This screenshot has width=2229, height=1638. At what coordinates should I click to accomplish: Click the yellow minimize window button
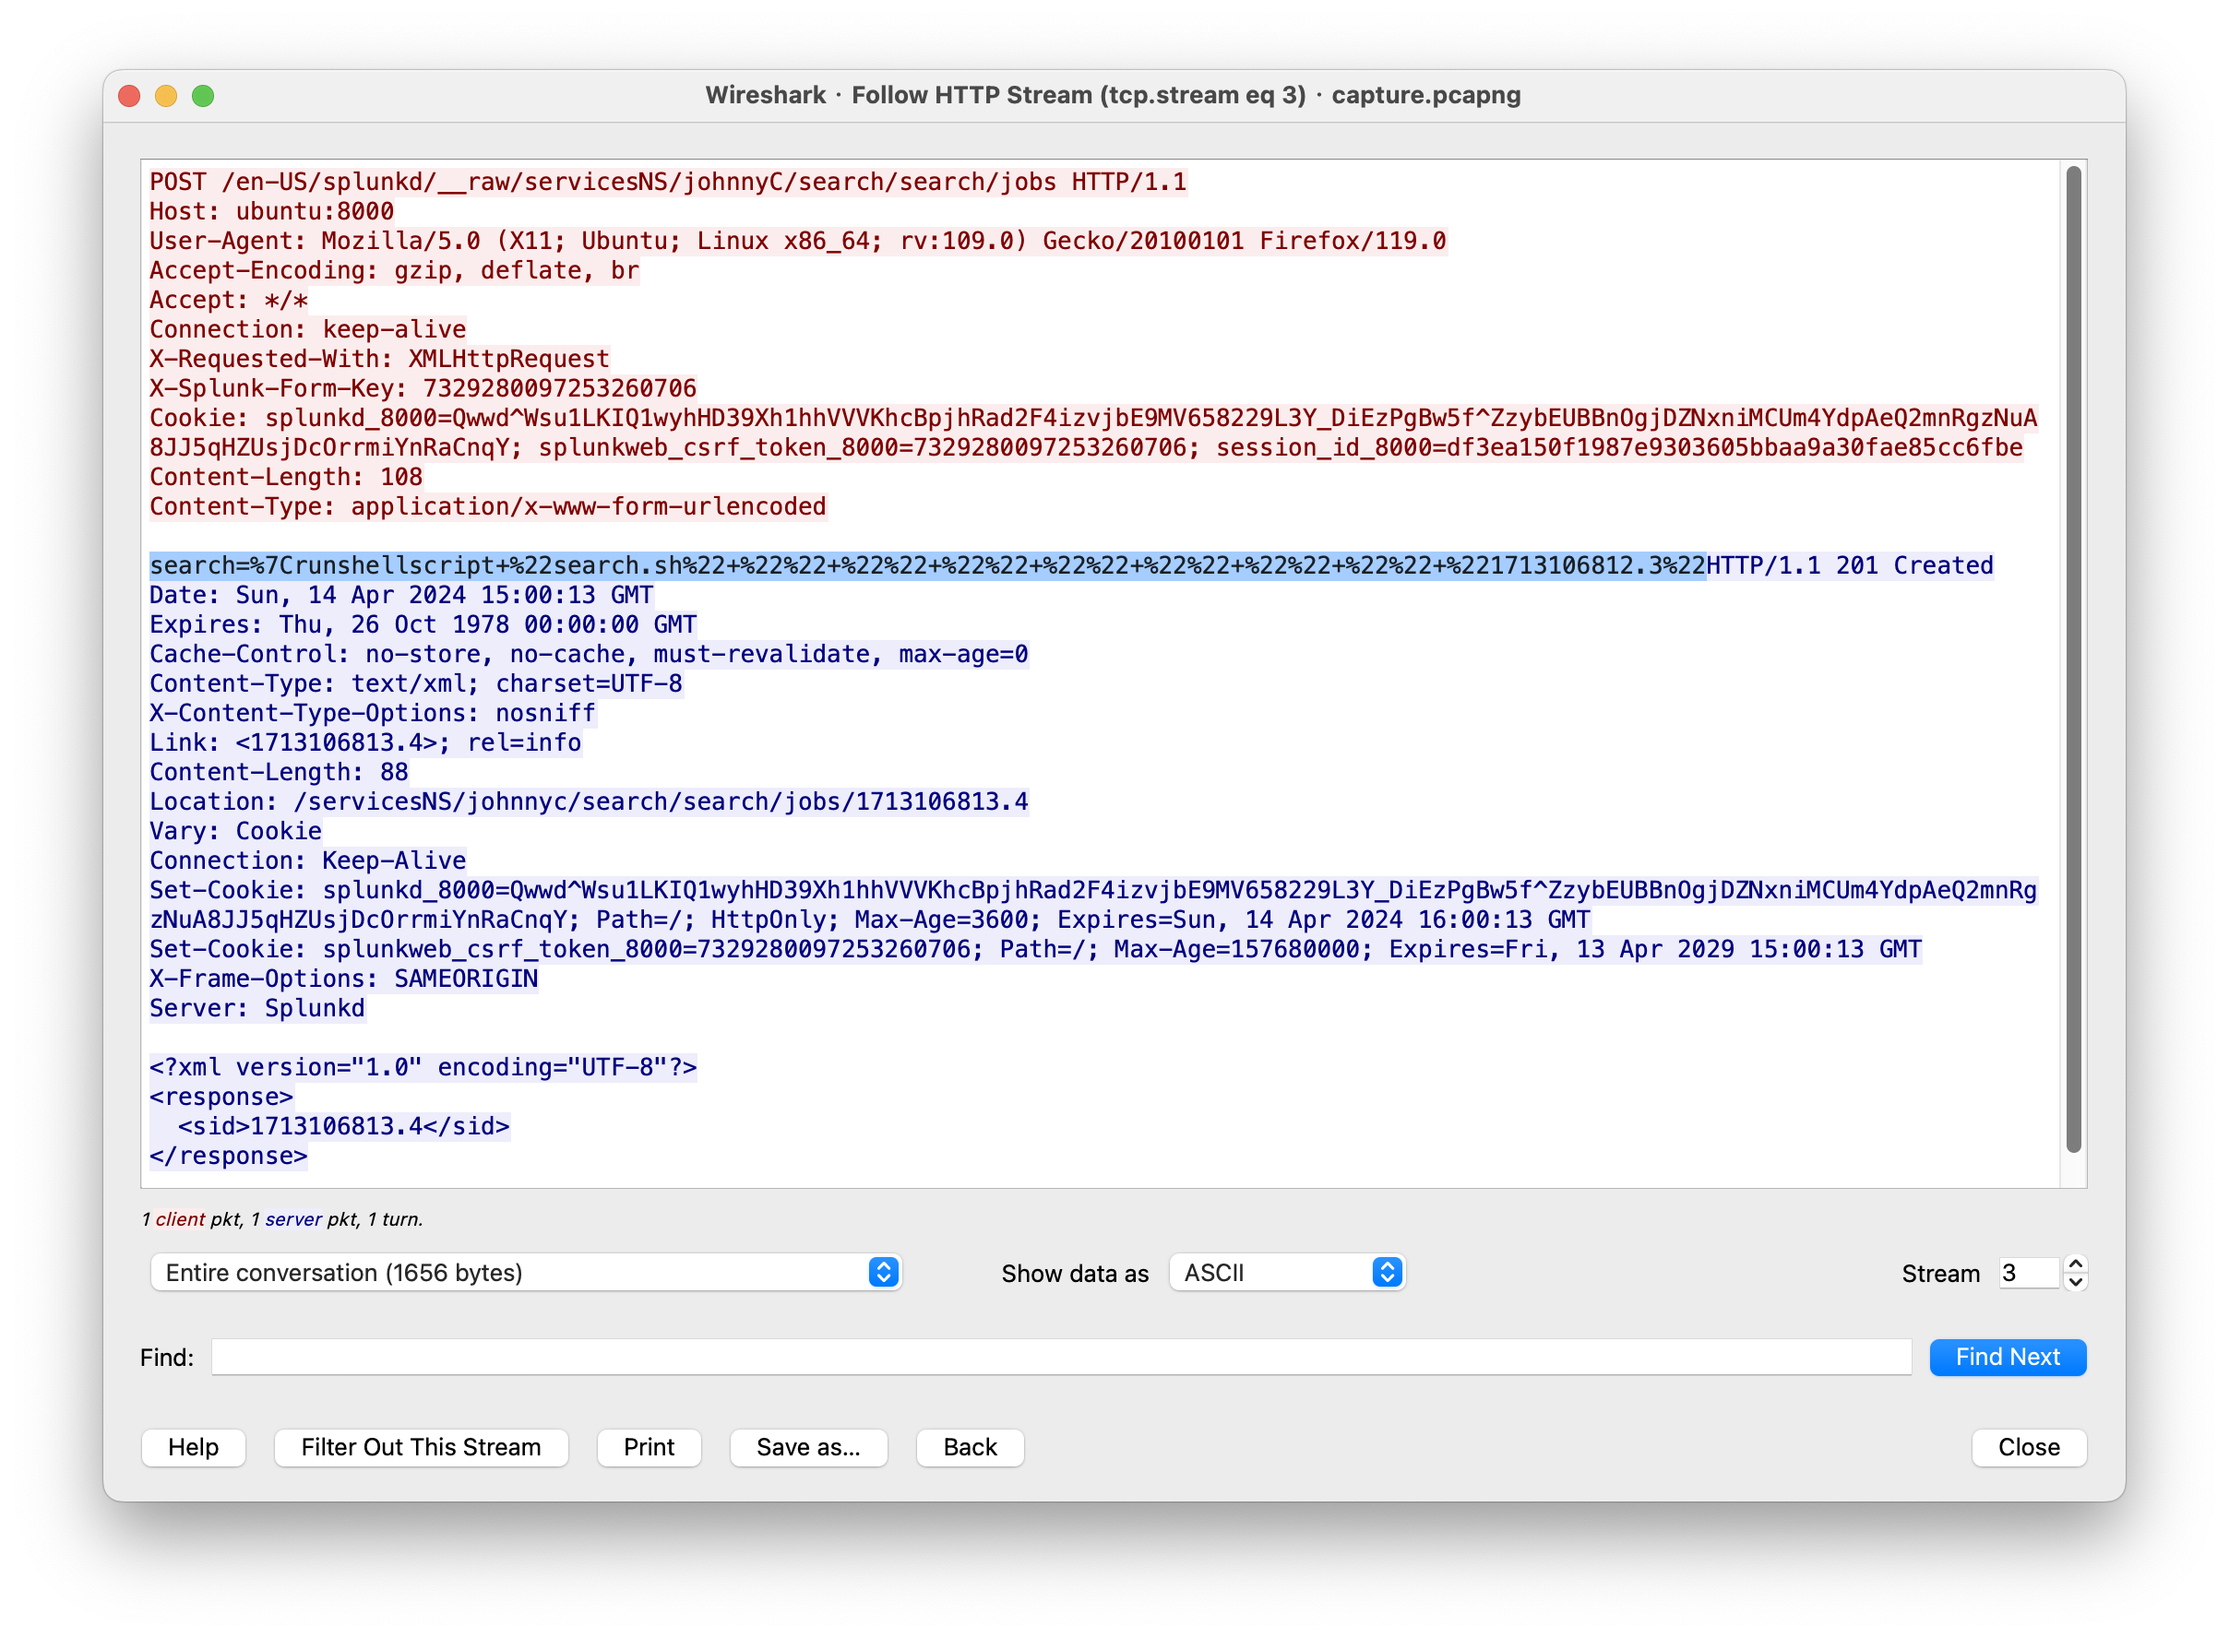pos(166,95)
